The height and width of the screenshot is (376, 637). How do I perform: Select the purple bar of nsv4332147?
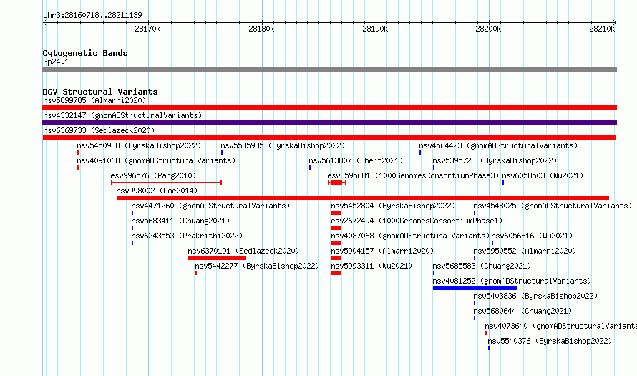(329, 122)
